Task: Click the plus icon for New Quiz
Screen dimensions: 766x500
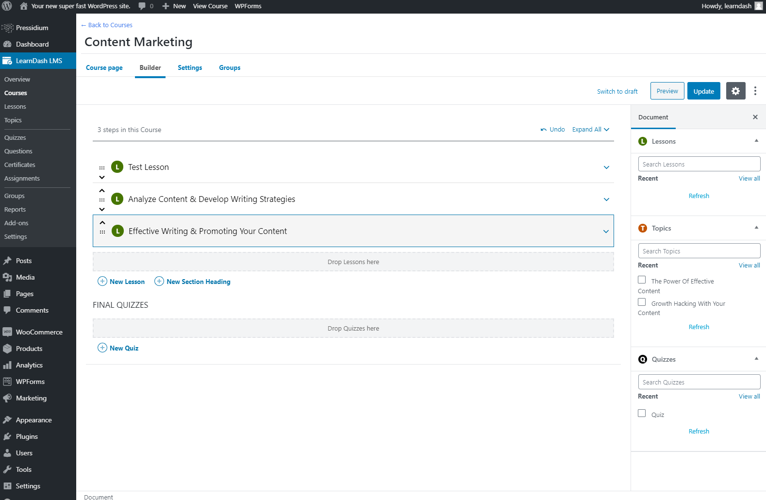Action: click(x=102, y=348)
